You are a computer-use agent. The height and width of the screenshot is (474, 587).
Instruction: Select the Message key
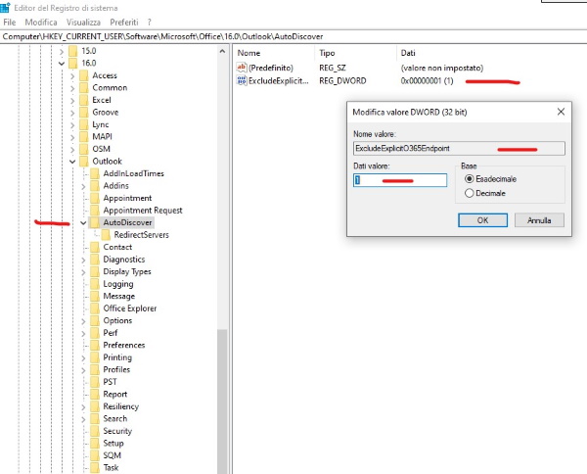119,297
